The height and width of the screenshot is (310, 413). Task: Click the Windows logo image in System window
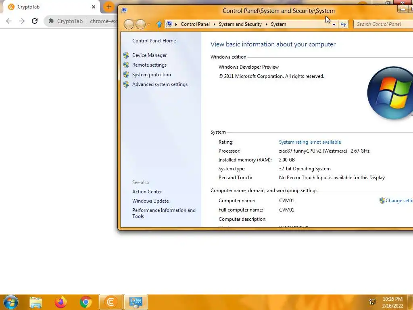(390, 93)
